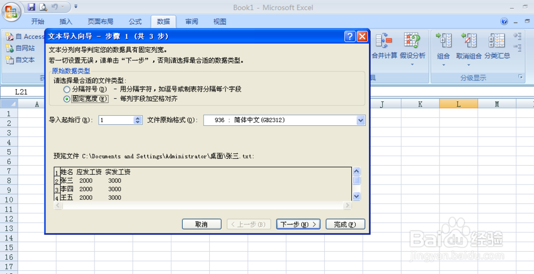The height and width of the screenshot is (274, 534).
Task: Click the Select All corner of the worksheet
Action: click(9, 104)
